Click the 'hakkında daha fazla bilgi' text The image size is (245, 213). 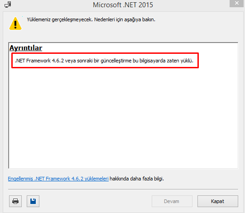click(x=137, y=179)
